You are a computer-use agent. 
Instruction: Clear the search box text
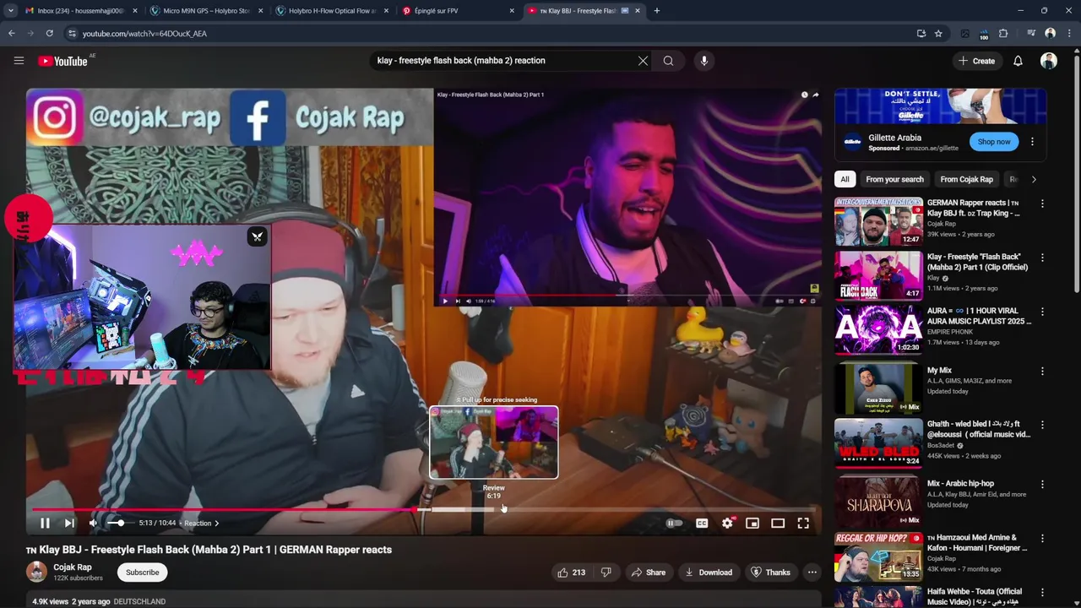pos(643,61)
